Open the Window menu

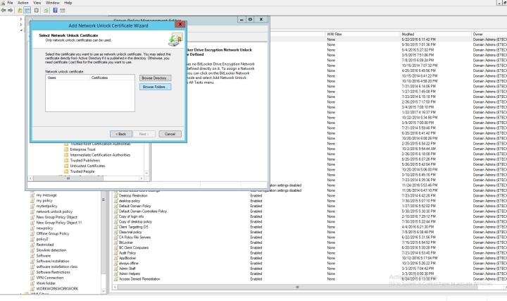pos(52,3)
